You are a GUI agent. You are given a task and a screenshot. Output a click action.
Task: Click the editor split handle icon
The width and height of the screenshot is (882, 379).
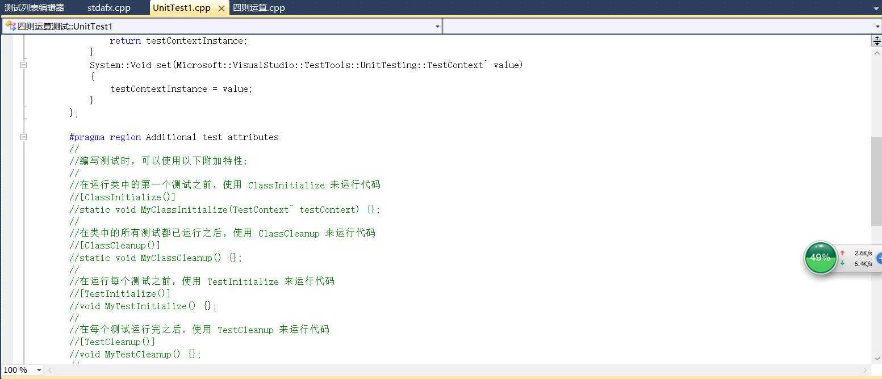click(x=877, y=40)
